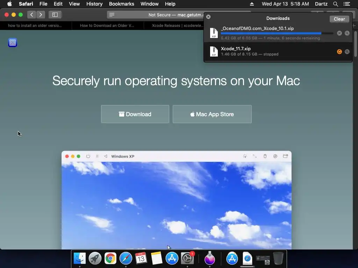Open App Store icon right of Dock divider
Screen dimensions: 358x268
232,259
